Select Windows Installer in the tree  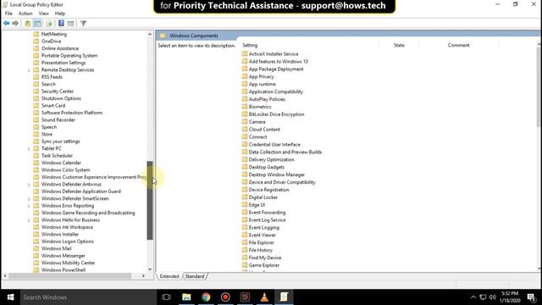point(60,234)
